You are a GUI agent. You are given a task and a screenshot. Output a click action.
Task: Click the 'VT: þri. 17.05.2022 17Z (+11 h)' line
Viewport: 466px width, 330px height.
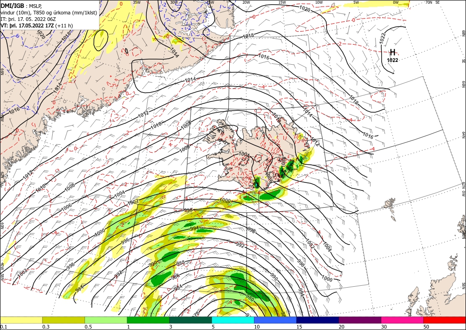(36, 26)
